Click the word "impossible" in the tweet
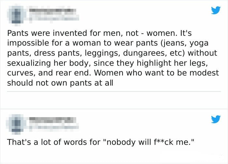The image size is (228, 164). pyautogui.click(x=28, y=43)
